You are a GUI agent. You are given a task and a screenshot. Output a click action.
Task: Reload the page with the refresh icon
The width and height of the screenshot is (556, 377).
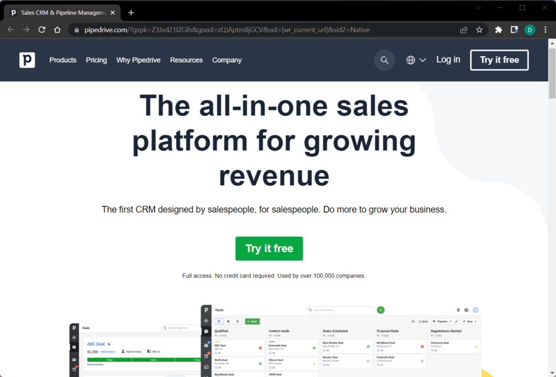coord(42,30)
